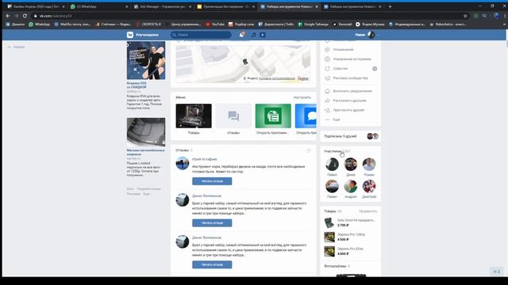Click the bell icon for Включить уведомления
508x285 pixels.
(x=327, y=91)
